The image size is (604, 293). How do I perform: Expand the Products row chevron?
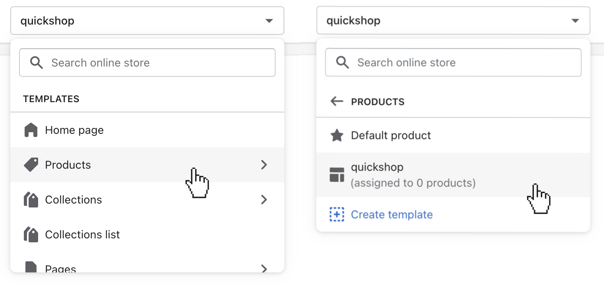coord(264,165)
